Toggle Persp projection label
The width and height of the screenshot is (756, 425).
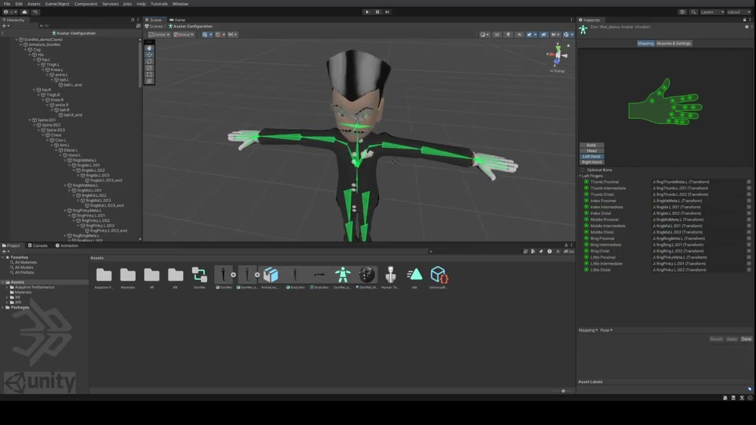pyautogui.click(x=558, y=71)
